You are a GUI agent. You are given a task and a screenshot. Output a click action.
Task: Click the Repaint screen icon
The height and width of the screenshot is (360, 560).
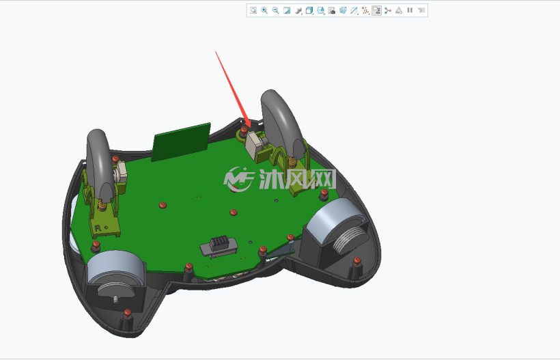point(287,10)
